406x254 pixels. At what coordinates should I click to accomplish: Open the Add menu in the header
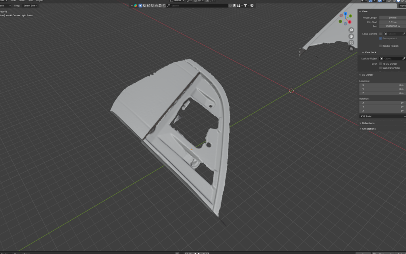[x=31, y=1]
